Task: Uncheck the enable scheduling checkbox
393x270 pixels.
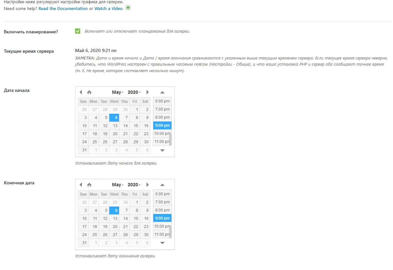Action: [78, 31]
